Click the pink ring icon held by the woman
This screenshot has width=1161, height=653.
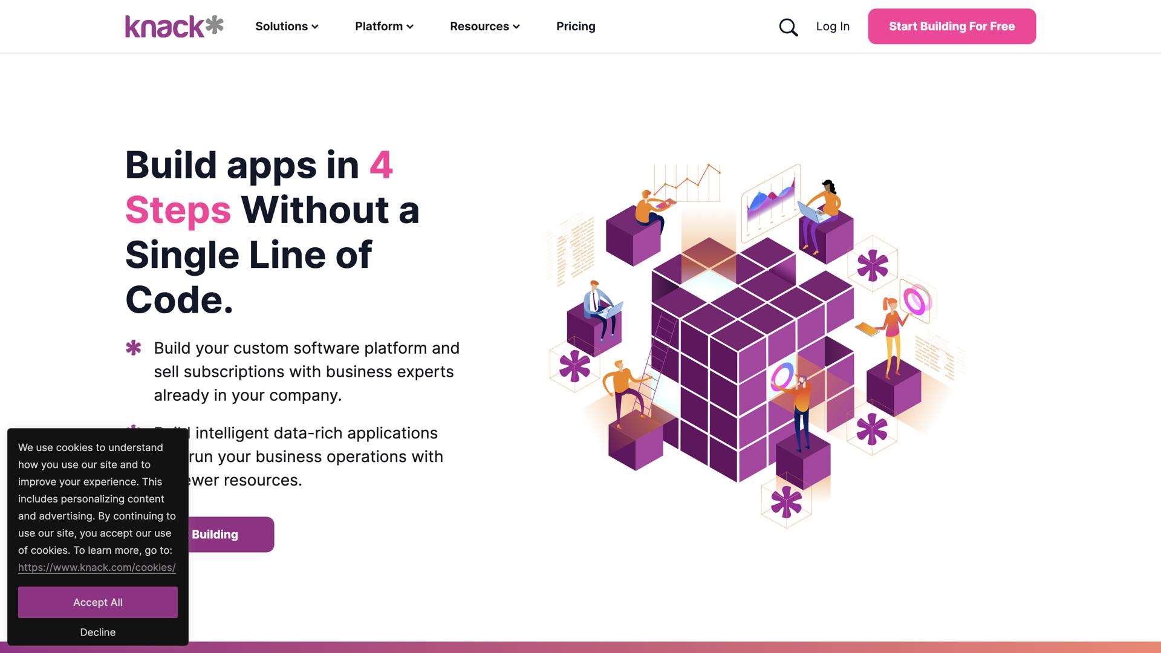pyautogui.click(x=915, y=301)
